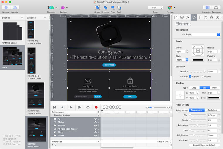Viewport: 223px width, 149px height.
Task: Select the iPad Portrait layout thumbnail
Action: pos(35,96)
